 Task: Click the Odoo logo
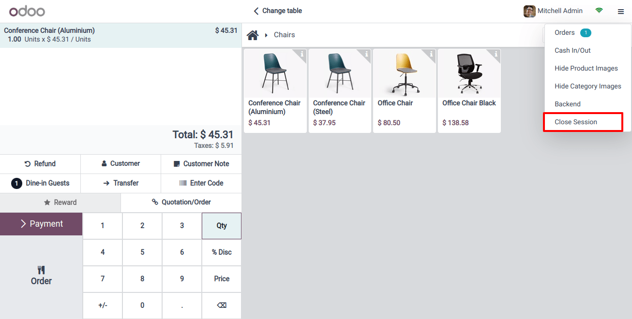(27, 11)
